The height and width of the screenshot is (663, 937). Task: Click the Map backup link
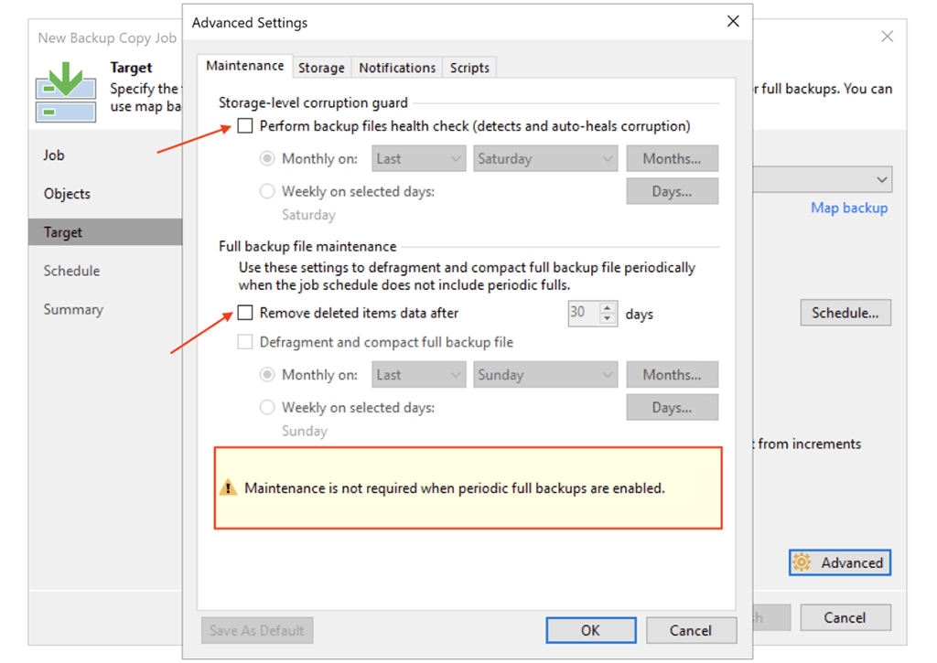[849, 208]
